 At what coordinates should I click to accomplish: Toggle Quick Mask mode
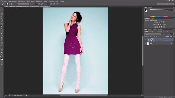pos(2,62)
